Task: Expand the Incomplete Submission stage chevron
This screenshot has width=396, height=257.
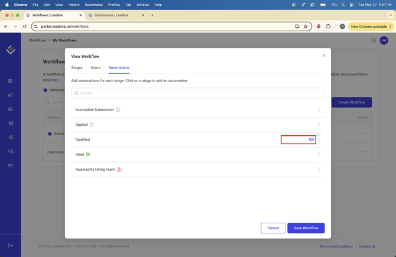Action: (319, 110)
